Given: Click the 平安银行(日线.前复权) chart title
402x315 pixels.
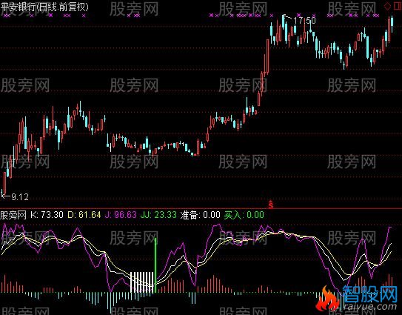Looking at the screenshot, I should 44,7.
